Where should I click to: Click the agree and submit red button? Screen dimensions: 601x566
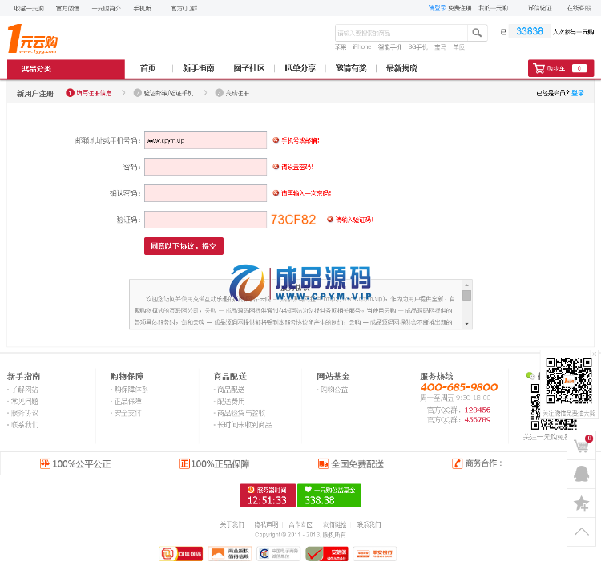coord(184,246)
